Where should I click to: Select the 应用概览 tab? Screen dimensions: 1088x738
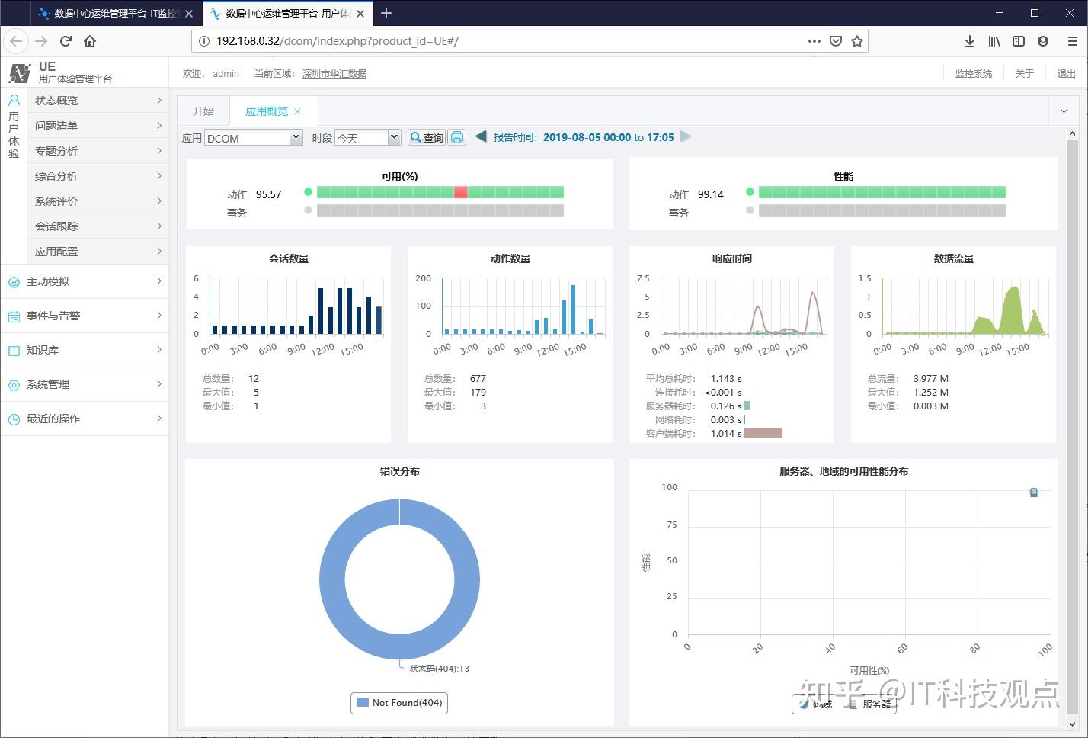click(x=266, y=111)
